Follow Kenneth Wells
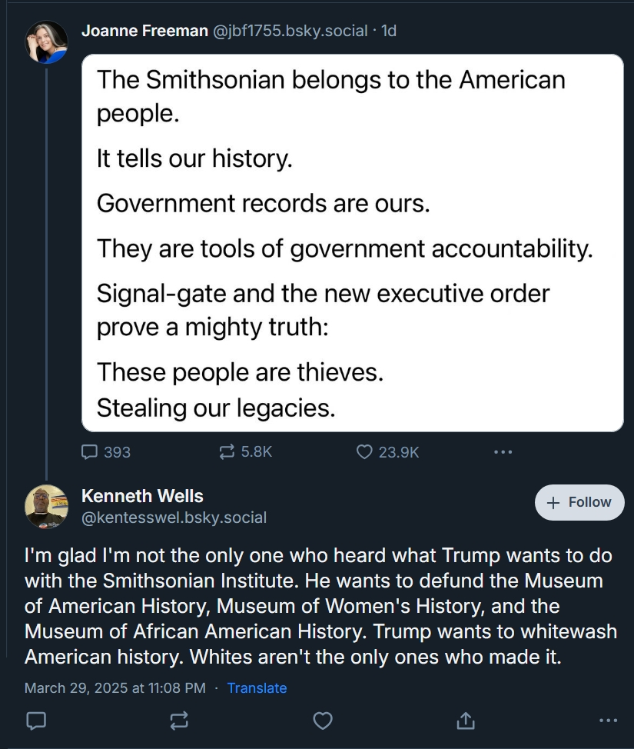Screen dimensions: 634x749 click(x=579, y=502)
